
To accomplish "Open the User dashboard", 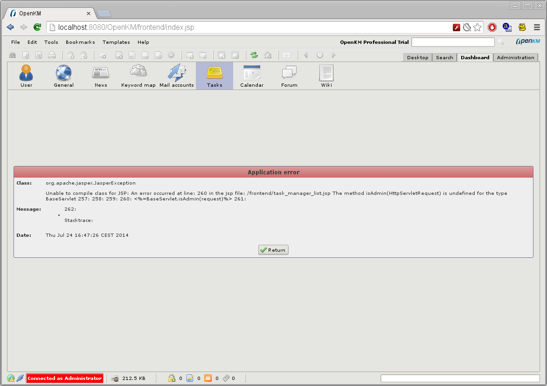I will coord(26,75).
